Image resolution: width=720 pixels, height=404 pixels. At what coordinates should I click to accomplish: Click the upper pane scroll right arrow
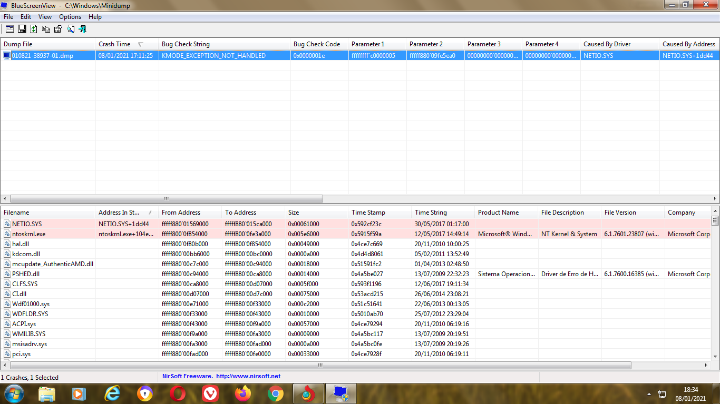[x=715, y=199]
